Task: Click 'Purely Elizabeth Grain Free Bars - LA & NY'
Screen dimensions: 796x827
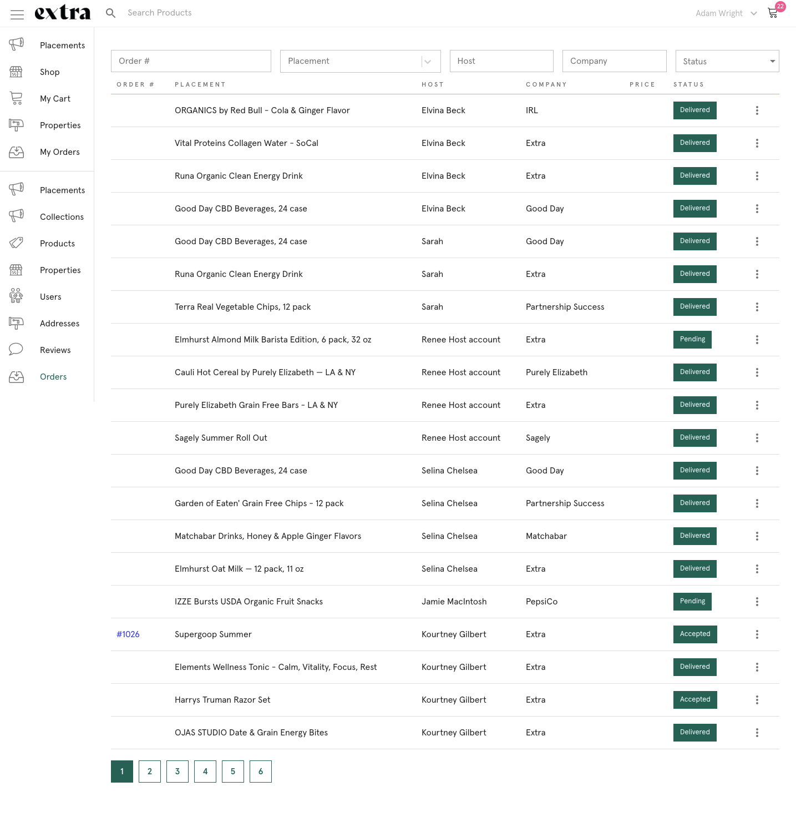Action: click(x=256, y=405)
